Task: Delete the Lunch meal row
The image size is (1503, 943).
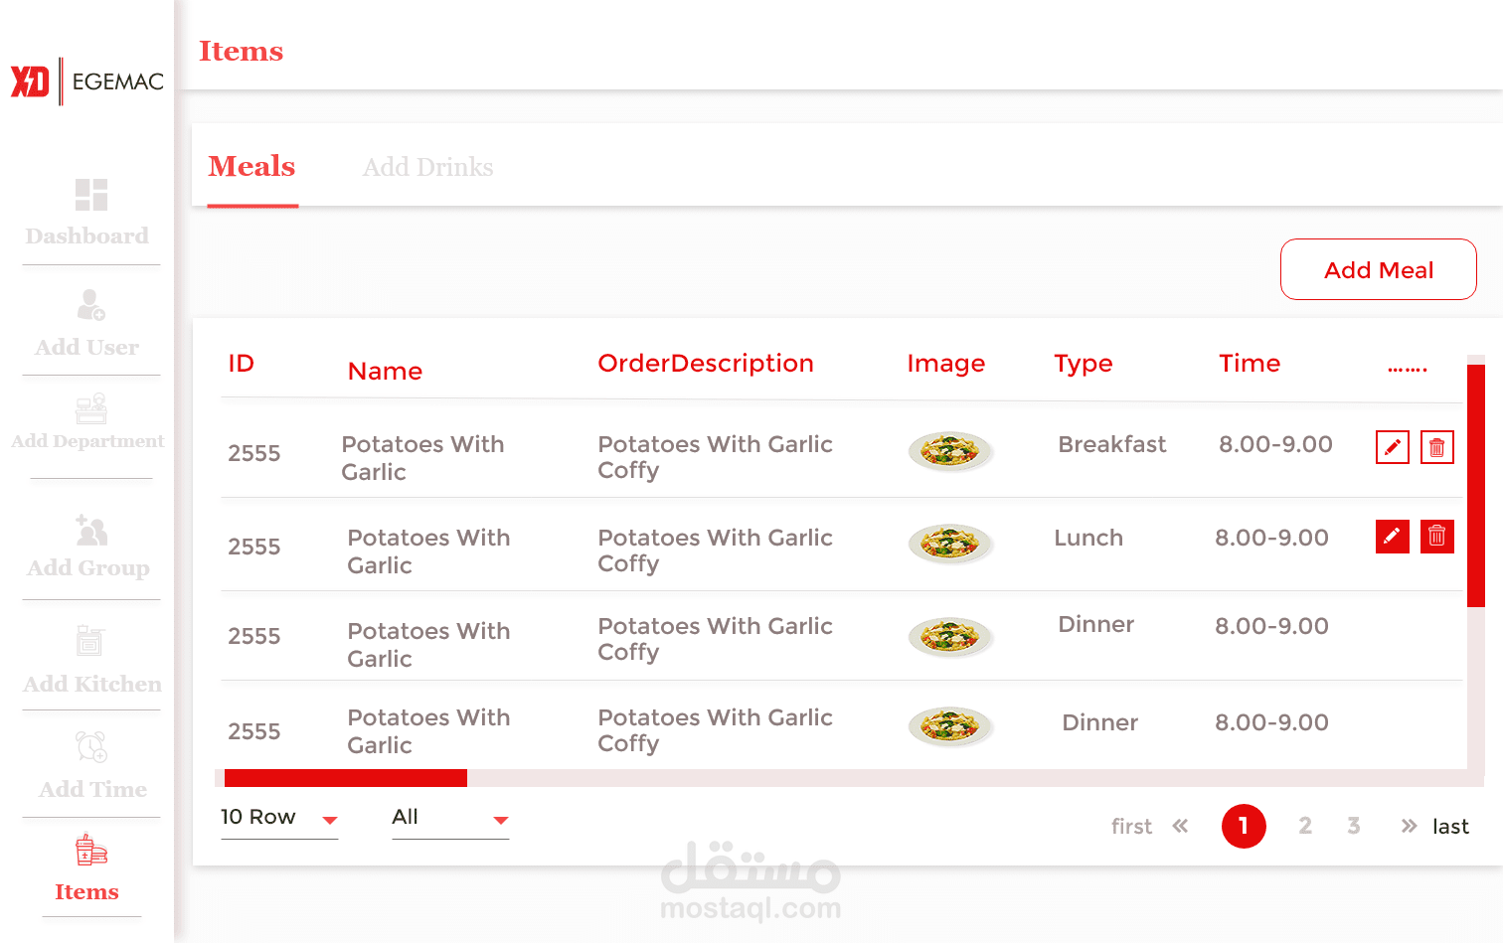Action: click(1437, 537)
